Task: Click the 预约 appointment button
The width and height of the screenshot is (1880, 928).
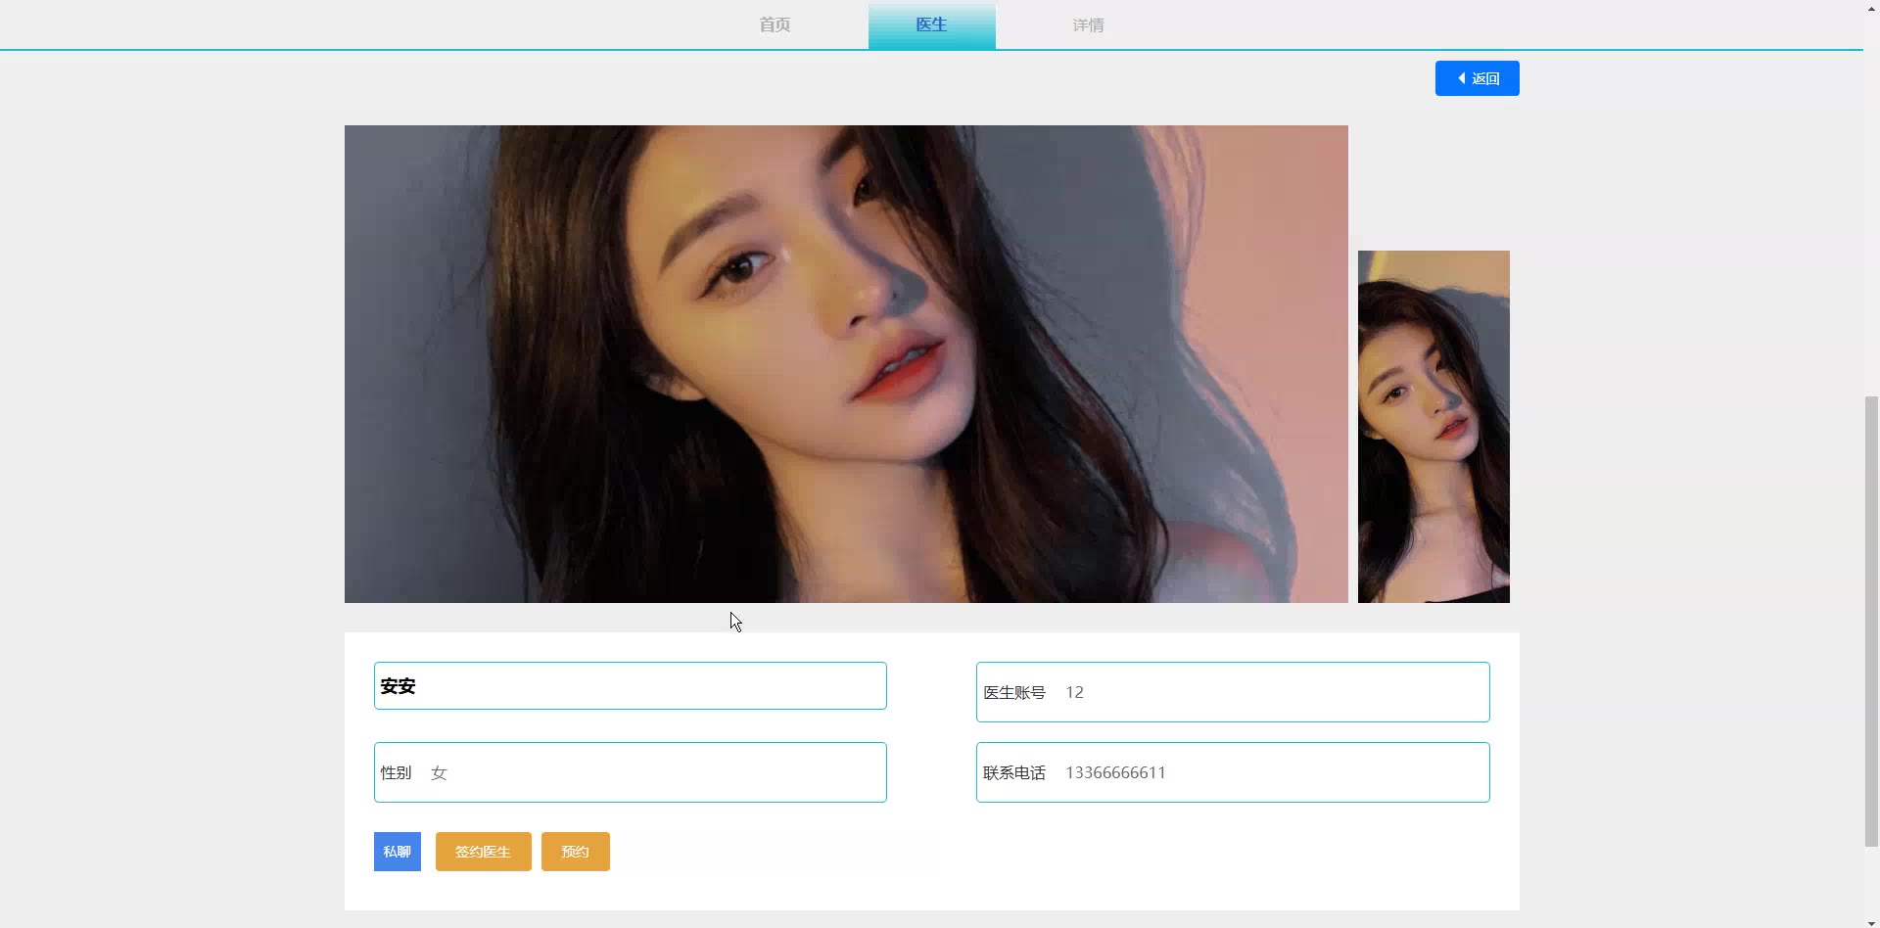Action: [x=575, y=852]
